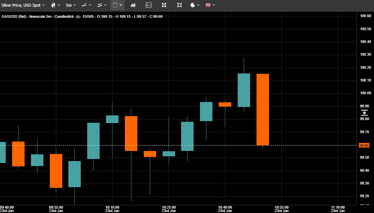
Task: Expand the indicators dropdown arrow
Action: (105, 5)
